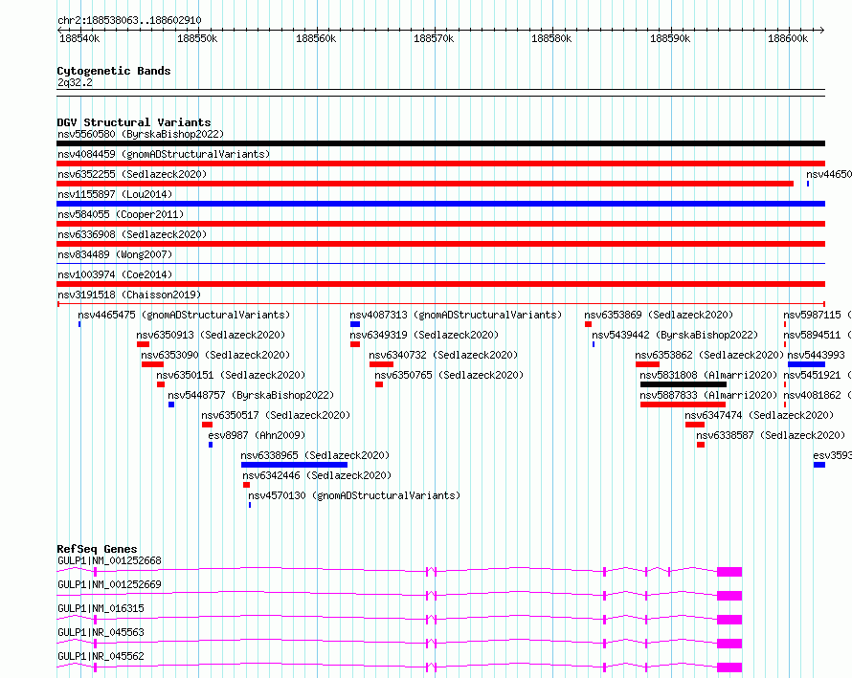
Task: Select nsv4087313 (gnomADStructuralVariants) label
Action: [456, 315]
